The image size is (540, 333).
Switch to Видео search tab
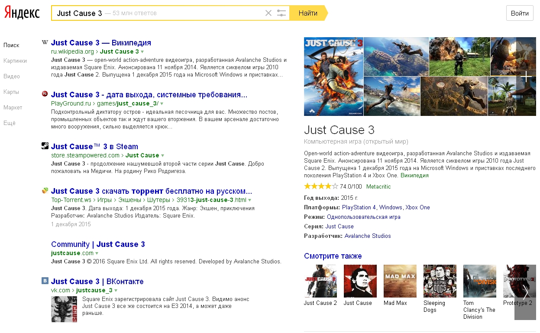tap(12, 76)
